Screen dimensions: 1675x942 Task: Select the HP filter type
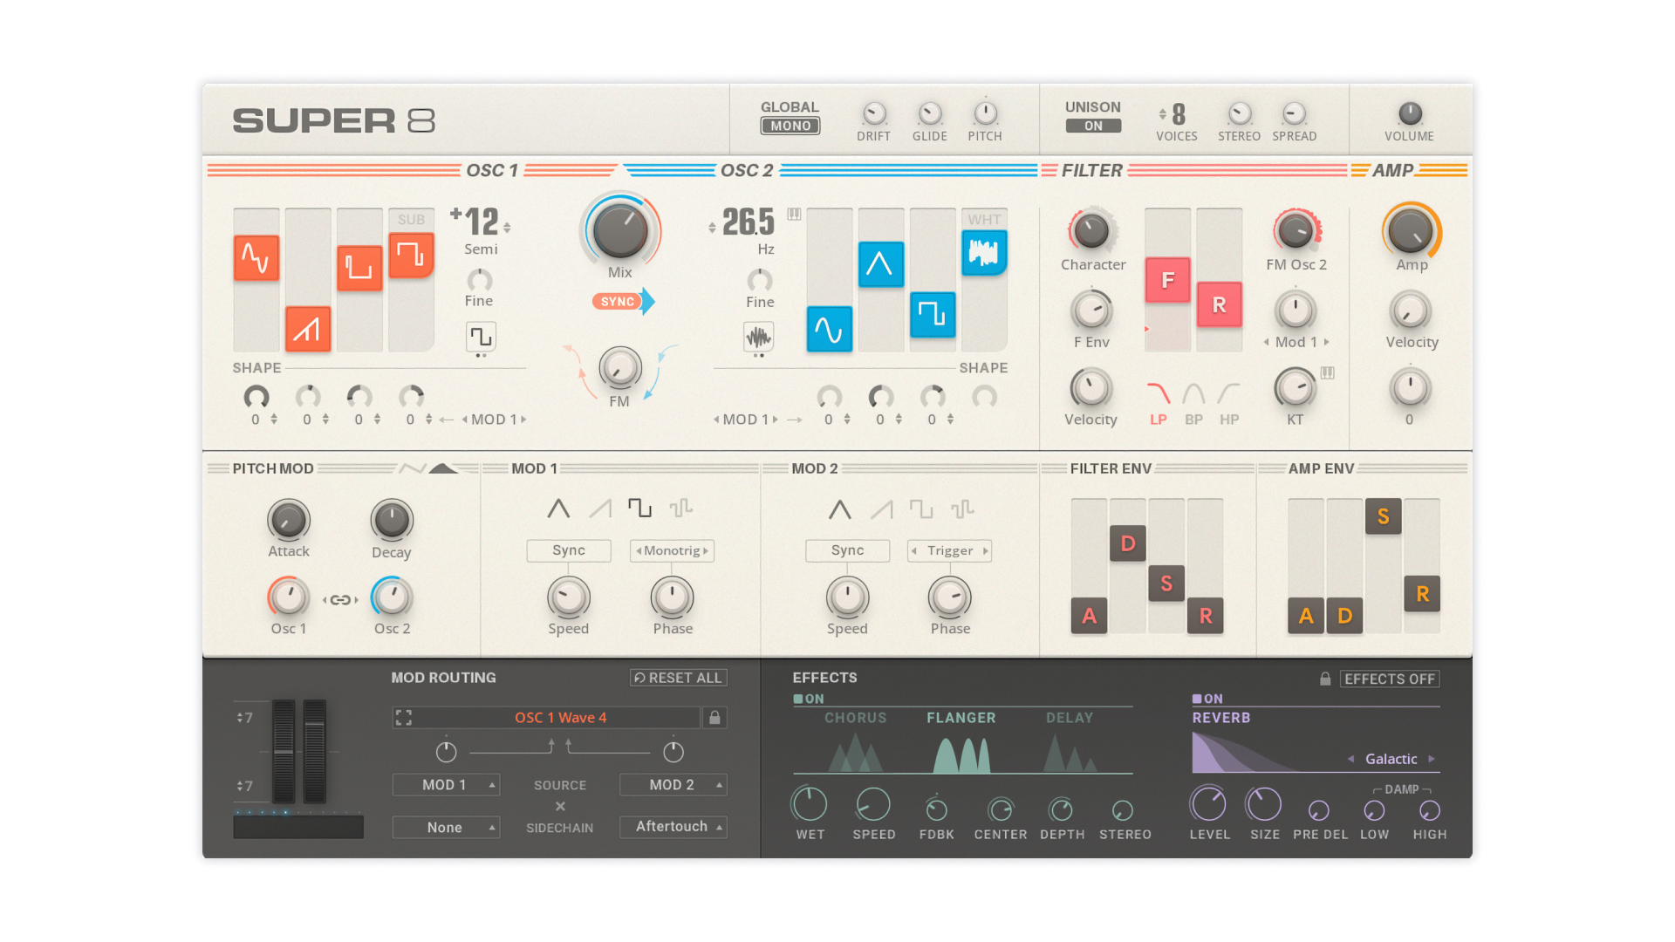(1229, 404)
